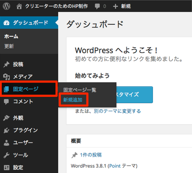Open the ユーザー menu

(23, 143)
